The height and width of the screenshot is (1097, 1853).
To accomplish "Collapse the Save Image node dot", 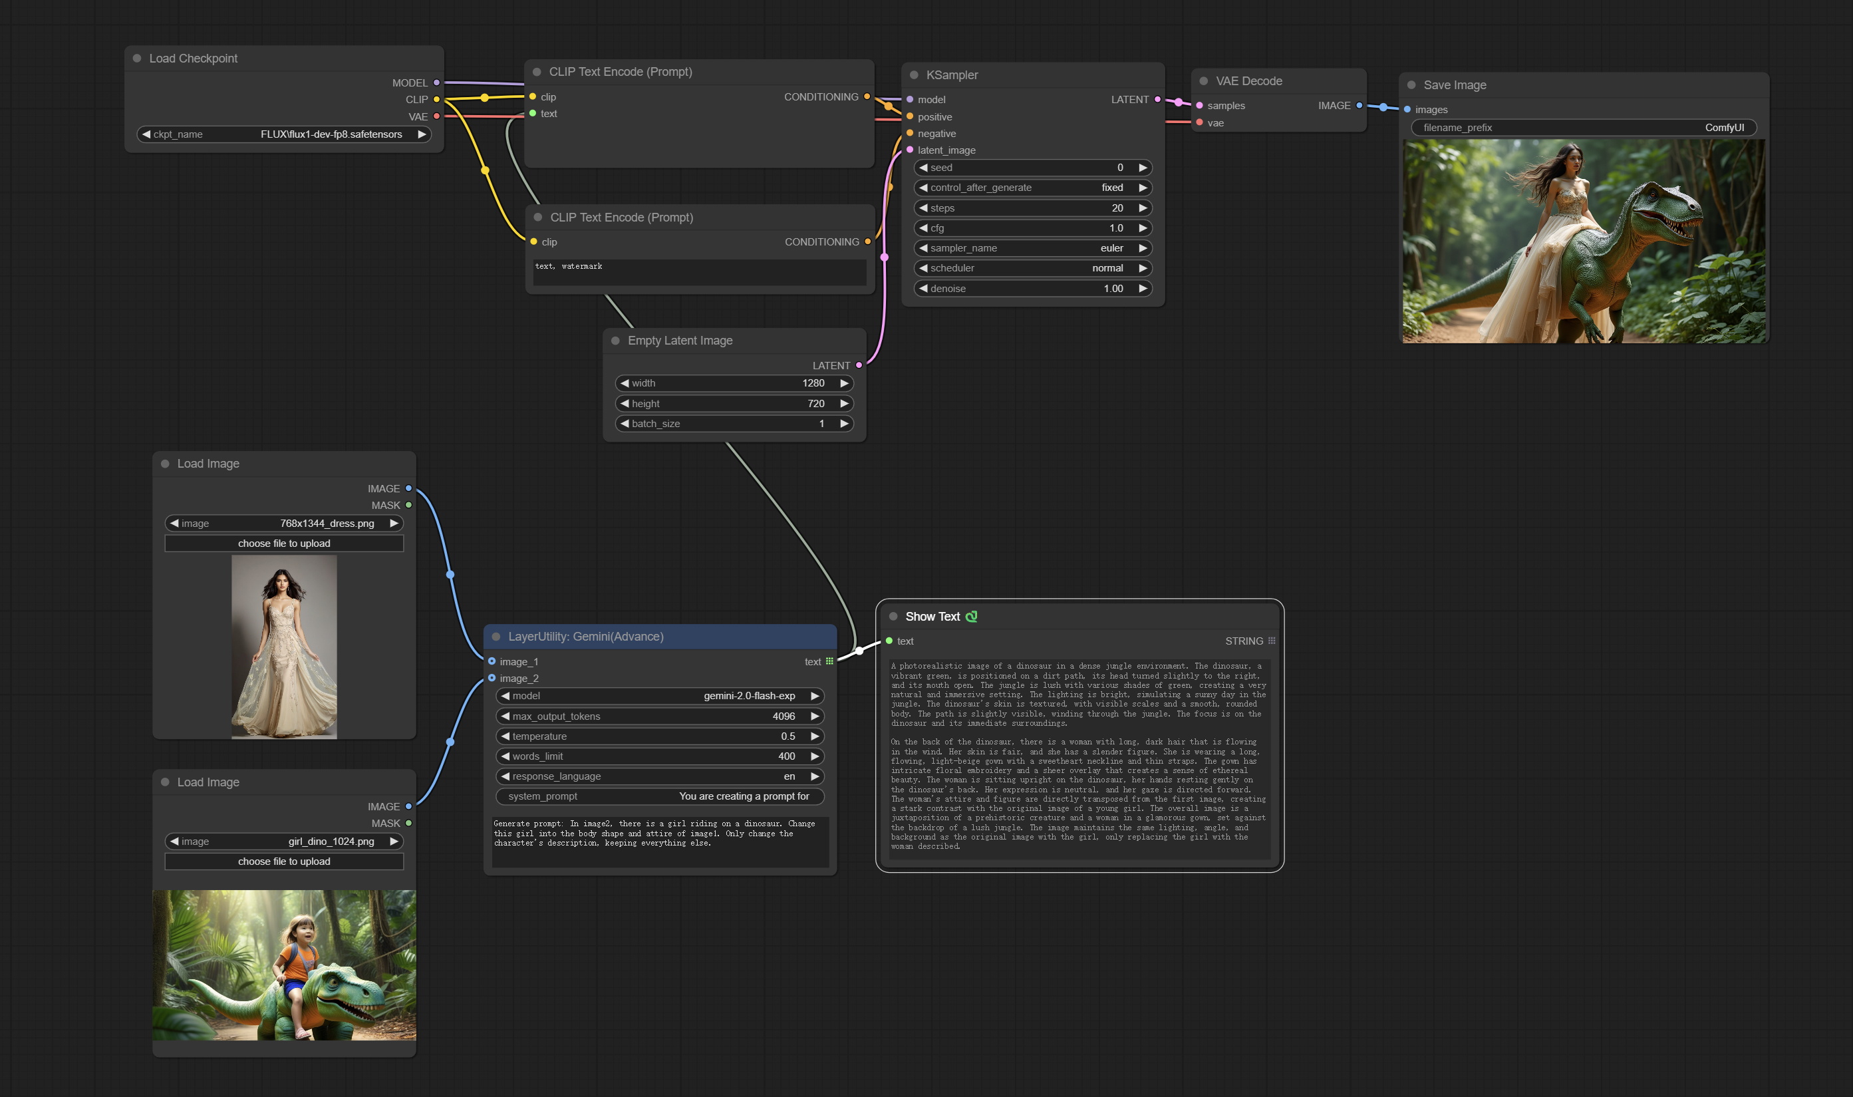I will coord(1411,85).
